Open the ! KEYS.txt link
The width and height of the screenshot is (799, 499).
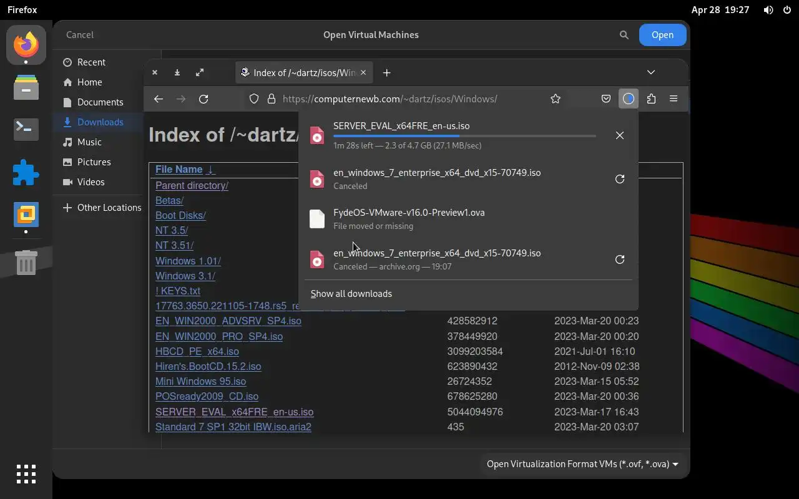click(178, 291)
